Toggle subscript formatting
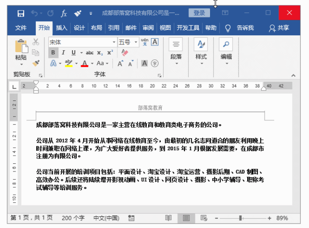 coord(100,53)
